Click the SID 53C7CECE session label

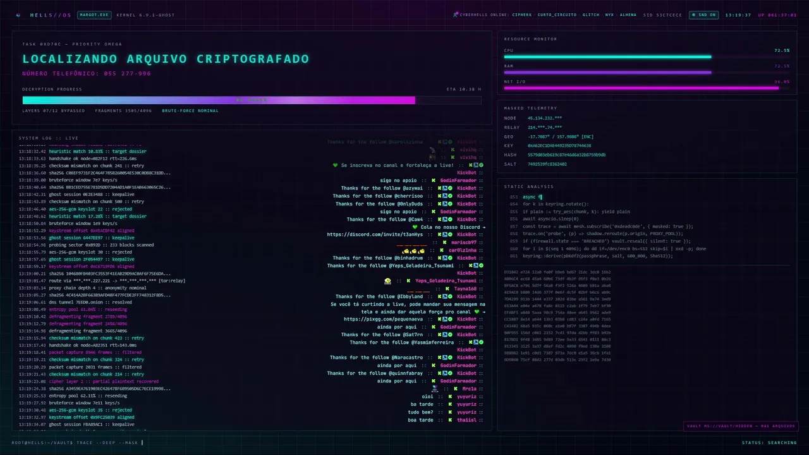tap(662, 15)
